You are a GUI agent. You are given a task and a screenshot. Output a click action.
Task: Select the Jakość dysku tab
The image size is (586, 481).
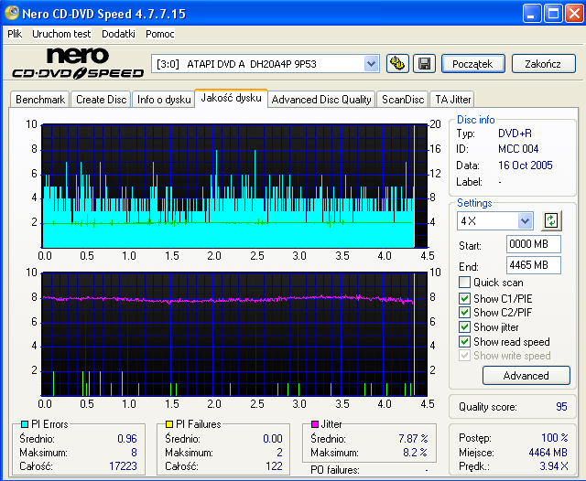pos(231,98)
